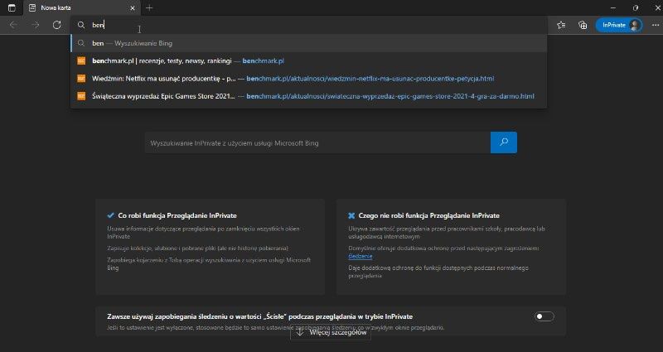Click favicon of the Wiedźmin suggestion
This screenshot has height=352, width=663.
81,79
